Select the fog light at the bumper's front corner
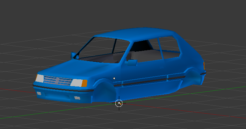This screenshot has height=129, width=246. 39,94
